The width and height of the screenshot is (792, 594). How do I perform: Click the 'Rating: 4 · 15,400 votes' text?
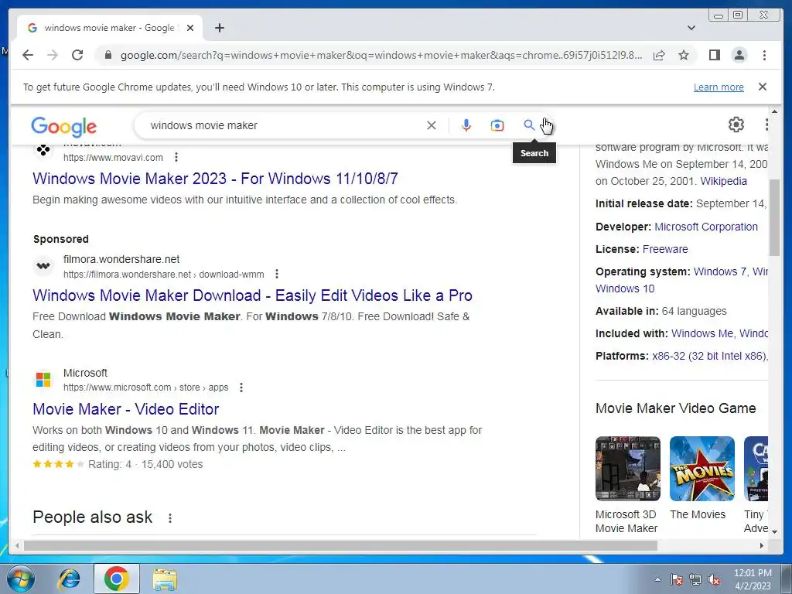145,464
